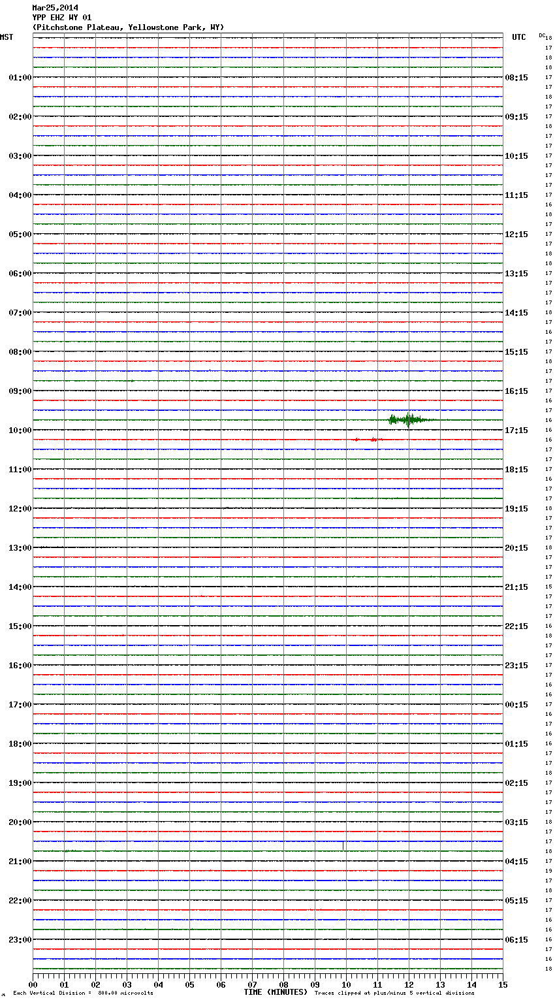This screenshot has width=555, height=1002.
Task: Click the traces clipped footnote text
Action: pos(394,993)
